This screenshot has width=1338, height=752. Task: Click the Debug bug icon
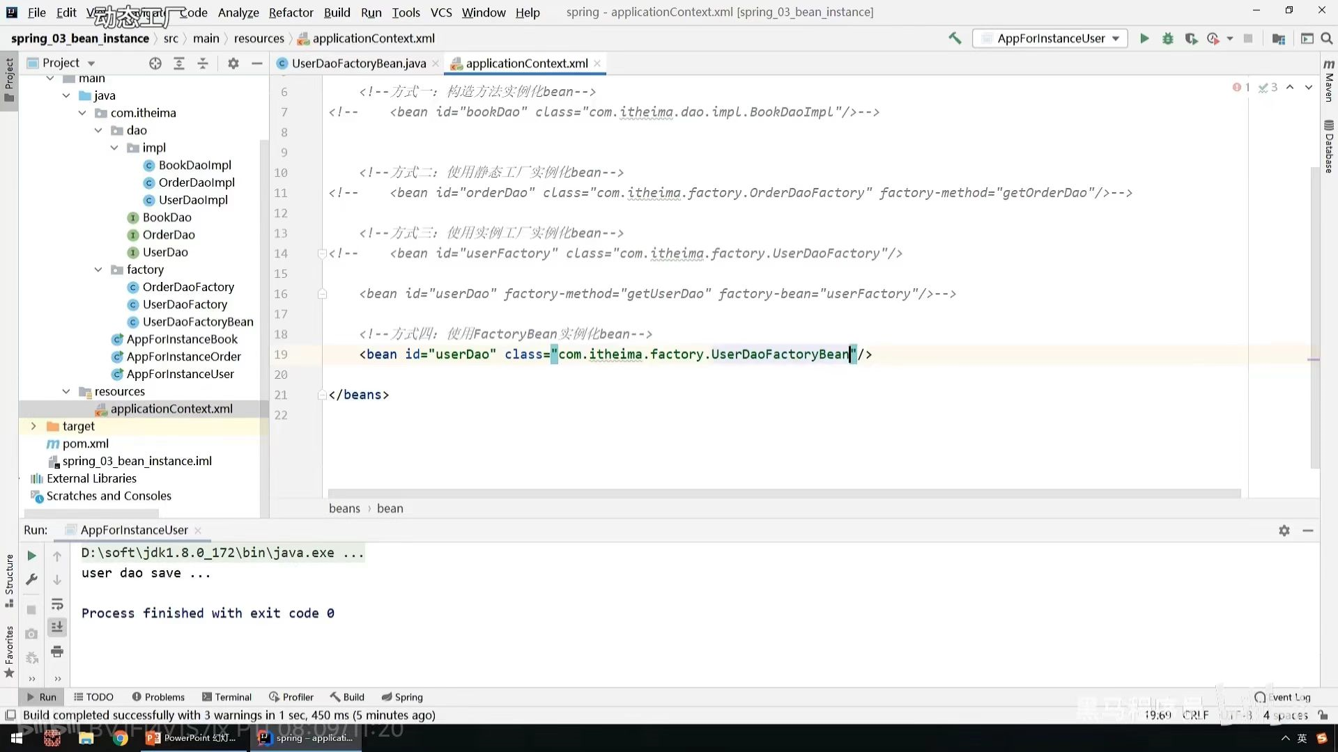[1168, 39]
